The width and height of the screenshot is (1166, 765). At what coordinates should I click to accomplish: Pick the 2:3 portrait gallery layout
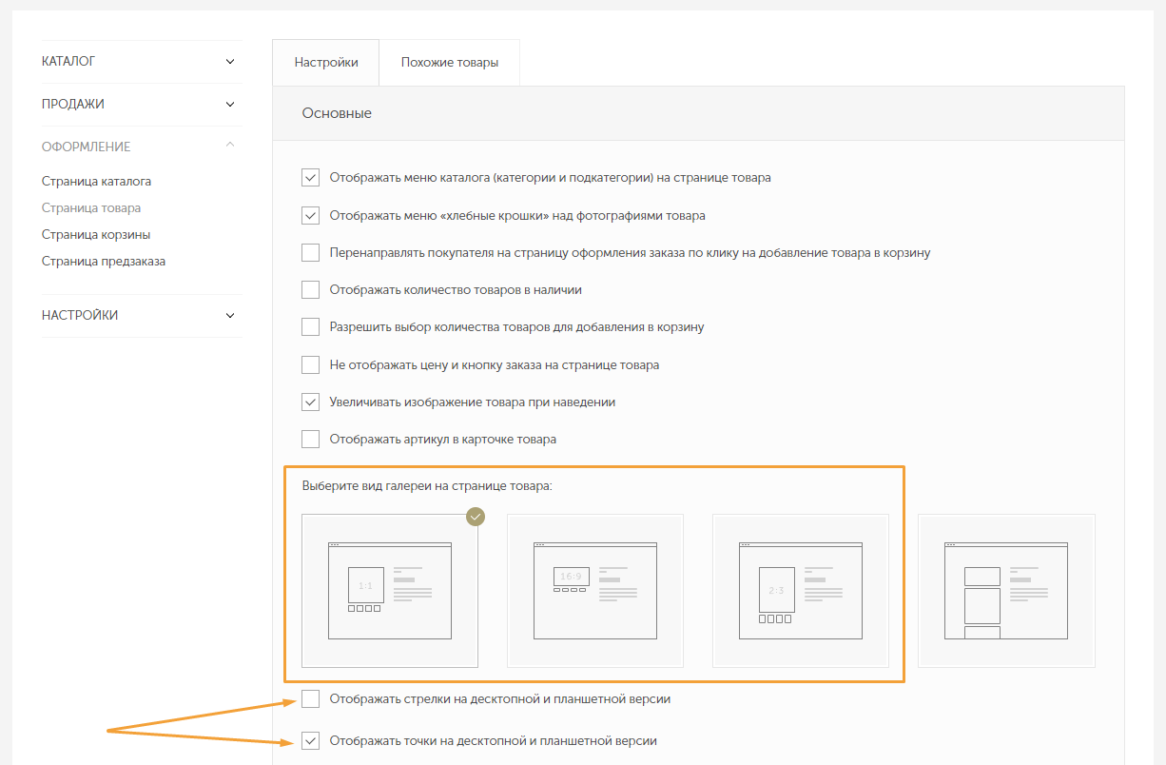pyautogui.click(x=800, y=591)
